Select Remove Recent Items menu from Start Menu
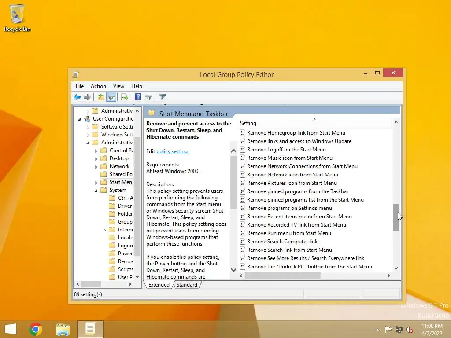Image resolution: width=451 pixels, height=338 pixels. (x=299, y=217)
